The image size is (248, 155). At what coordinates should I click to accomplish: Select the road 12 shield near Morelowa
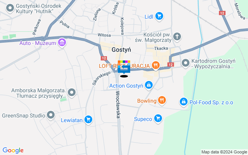pyautogui.click(x=222, y=13)
